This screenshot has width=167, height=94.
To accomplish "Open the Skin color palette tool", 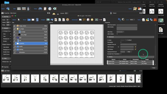I will coord(147,20).
